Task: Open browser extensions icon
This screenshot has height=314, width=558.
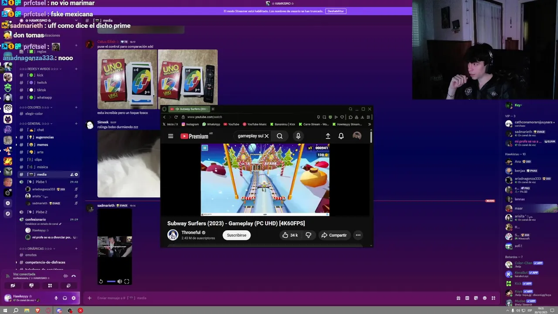Action: [350, 117]
